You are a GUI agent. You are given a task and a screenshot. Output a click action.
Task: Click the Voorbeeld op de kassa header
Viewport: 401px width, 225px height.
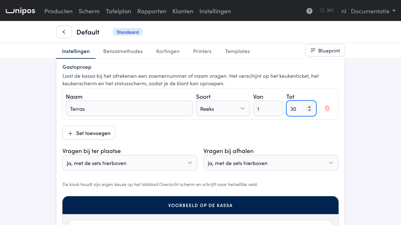[200, 205]
